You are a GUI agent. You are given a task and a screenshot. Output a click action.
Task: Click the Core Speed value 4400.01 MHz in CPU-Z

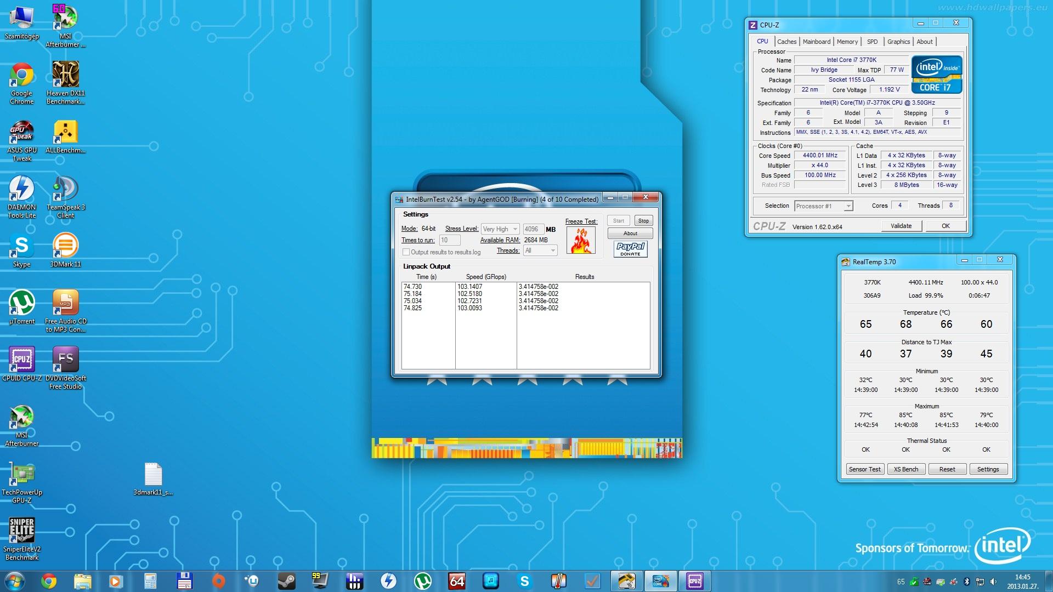tap(820, 156)
